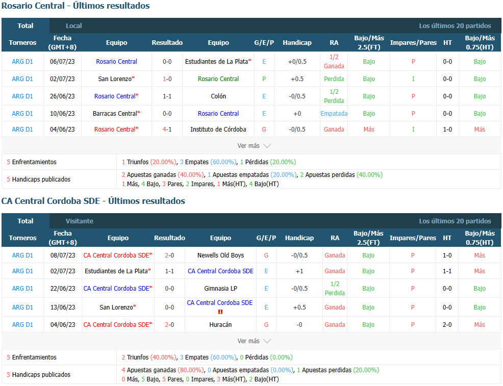Screen dimensions: 503x386
Task: Click Rosario Central 5 Enfrentamientos summary label
Action: point(32,162)
